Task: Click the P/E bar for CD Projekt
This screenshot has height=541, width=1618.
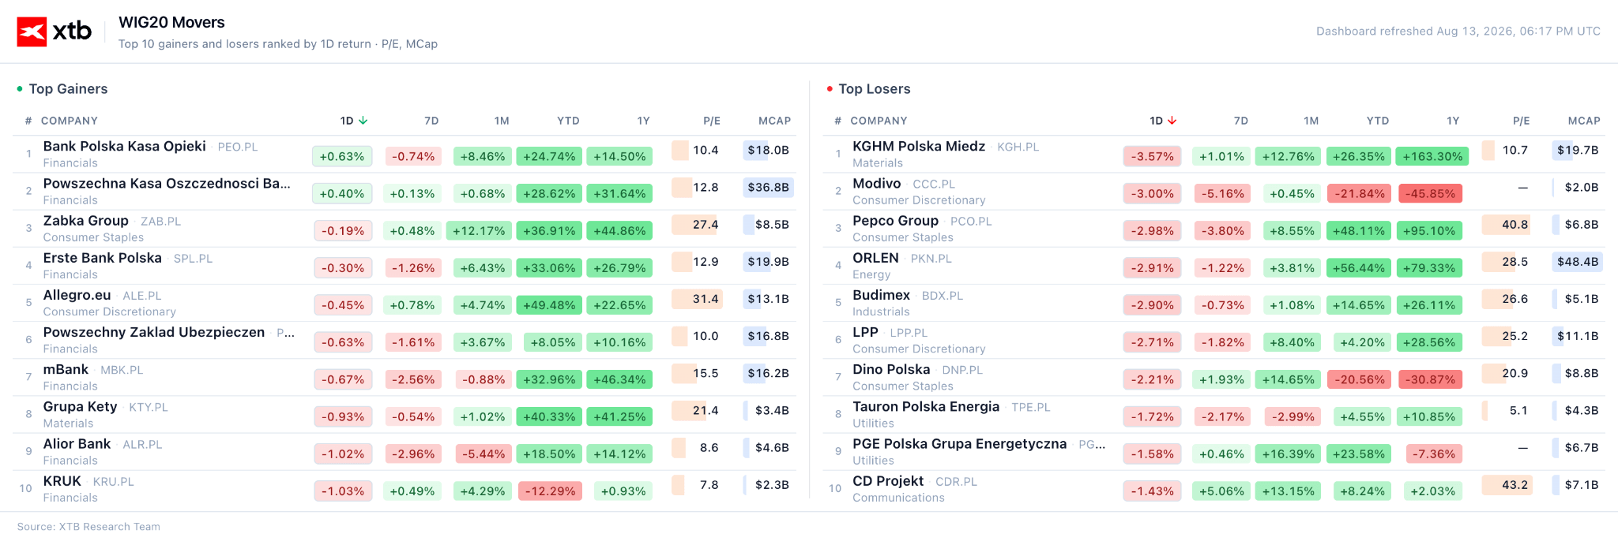Action: [1507, 485]
